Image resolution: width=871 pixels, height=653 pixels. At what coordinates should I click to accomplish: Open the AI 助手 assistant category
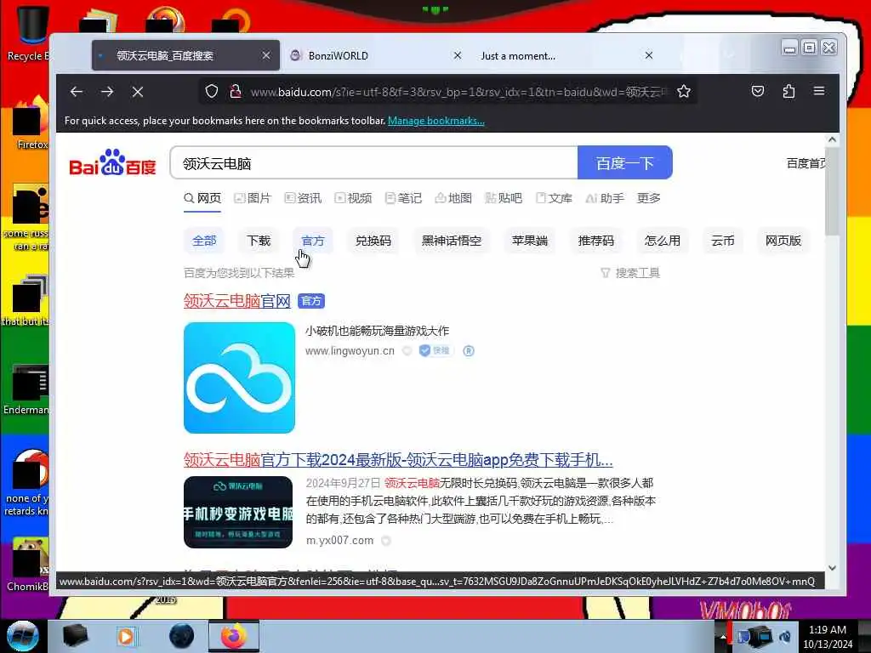coord(605,198)
